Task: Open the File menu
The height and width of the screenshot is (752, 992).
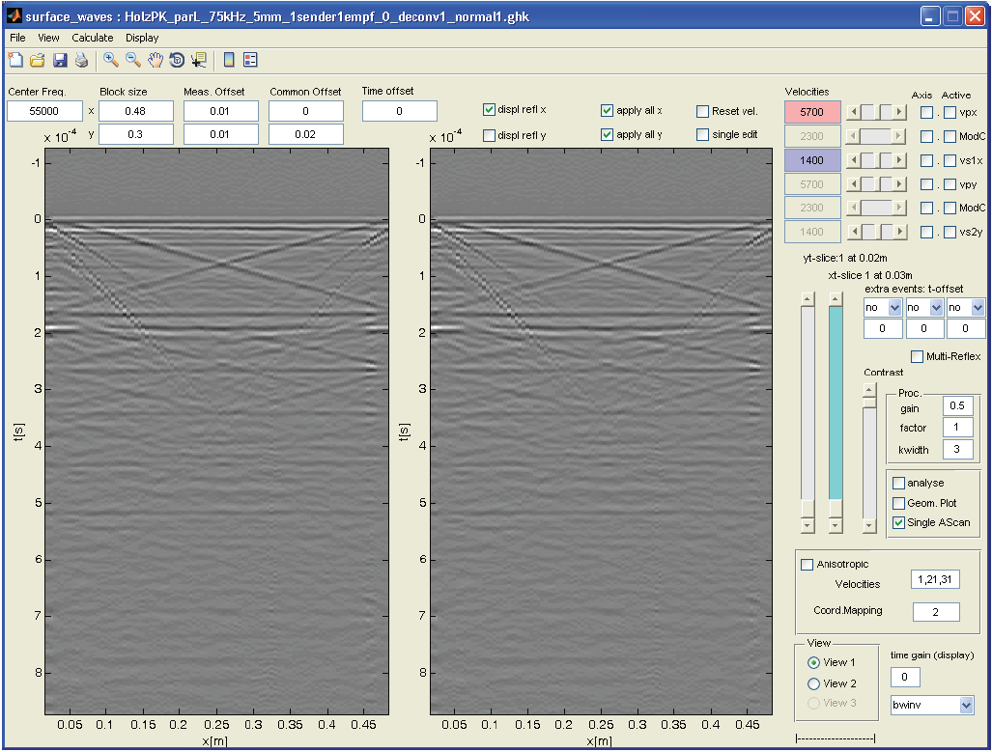Action: tap(17, 38)
